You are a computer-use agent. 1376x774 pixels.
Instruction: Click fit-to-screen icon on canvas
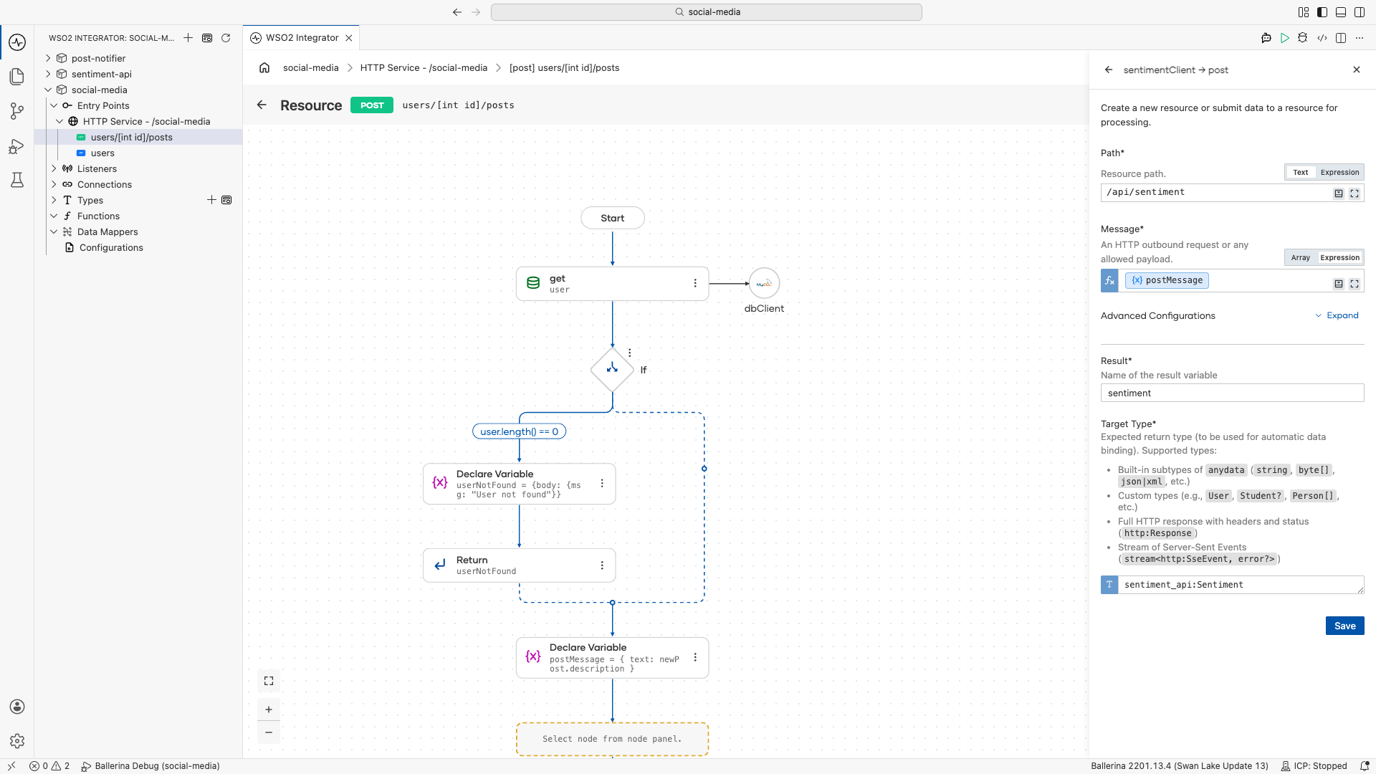point(269,681)
